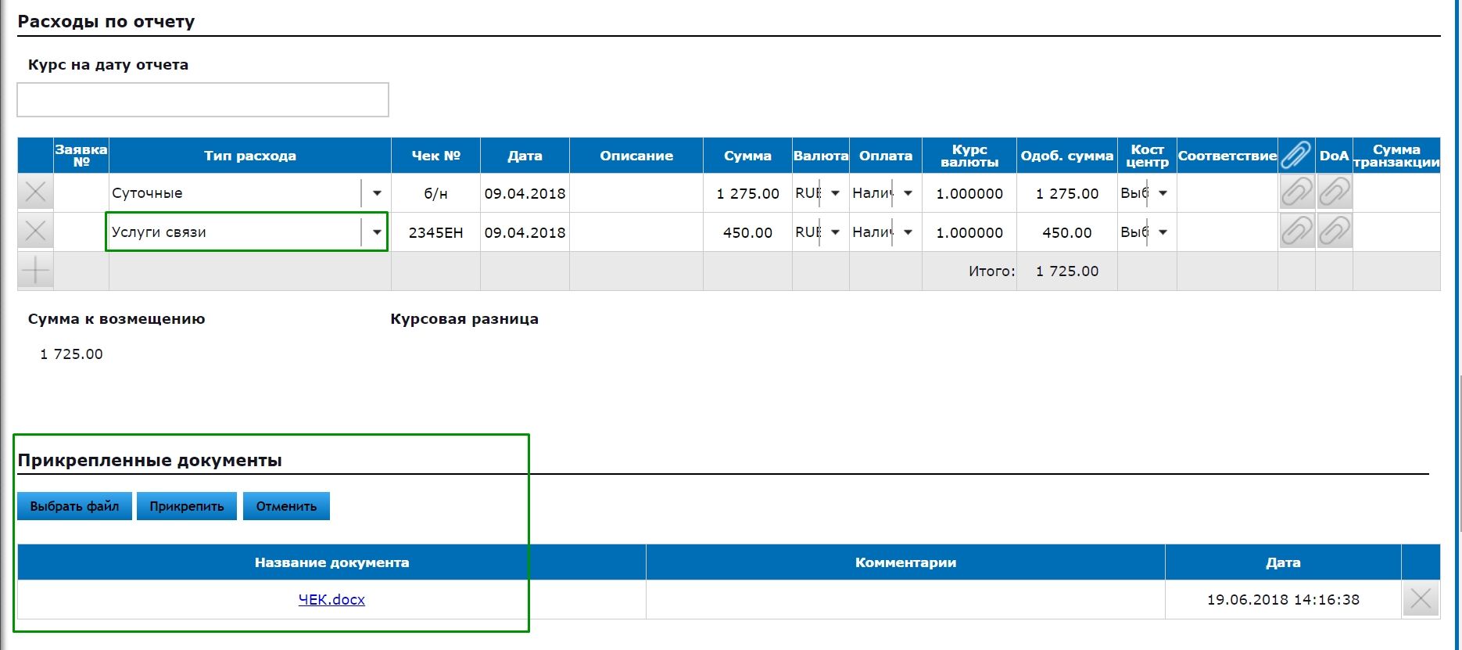Click DoA paperclip in Услуги связи row
1462x650 pixels.
1334,232
